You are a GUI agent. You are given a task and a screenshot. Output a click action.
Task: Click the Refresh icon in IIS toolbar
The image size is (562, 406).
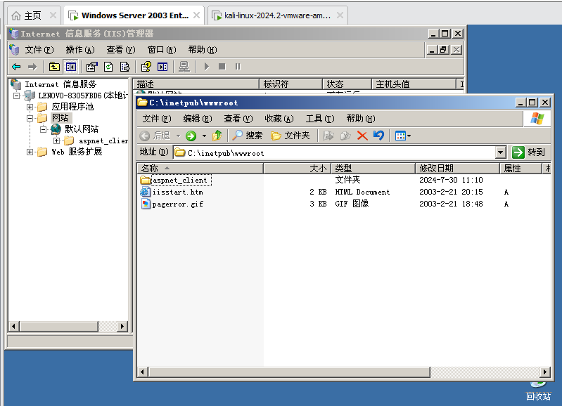pos(108,67)
